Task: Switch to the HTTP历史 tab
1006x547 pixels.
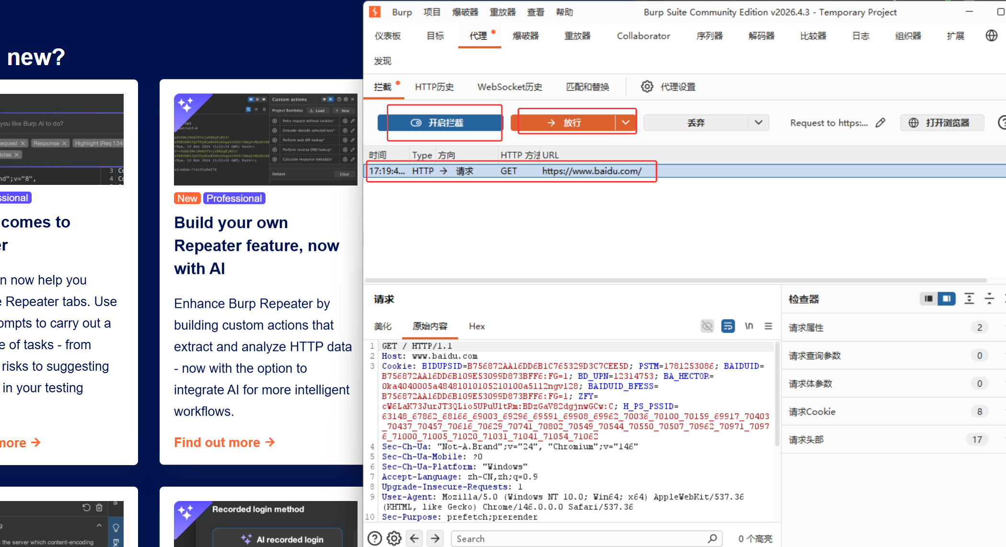Action: click(434, 87)
